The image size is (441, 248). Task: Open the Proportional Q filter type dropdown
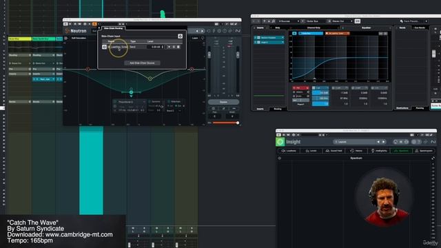pos(130,102)
